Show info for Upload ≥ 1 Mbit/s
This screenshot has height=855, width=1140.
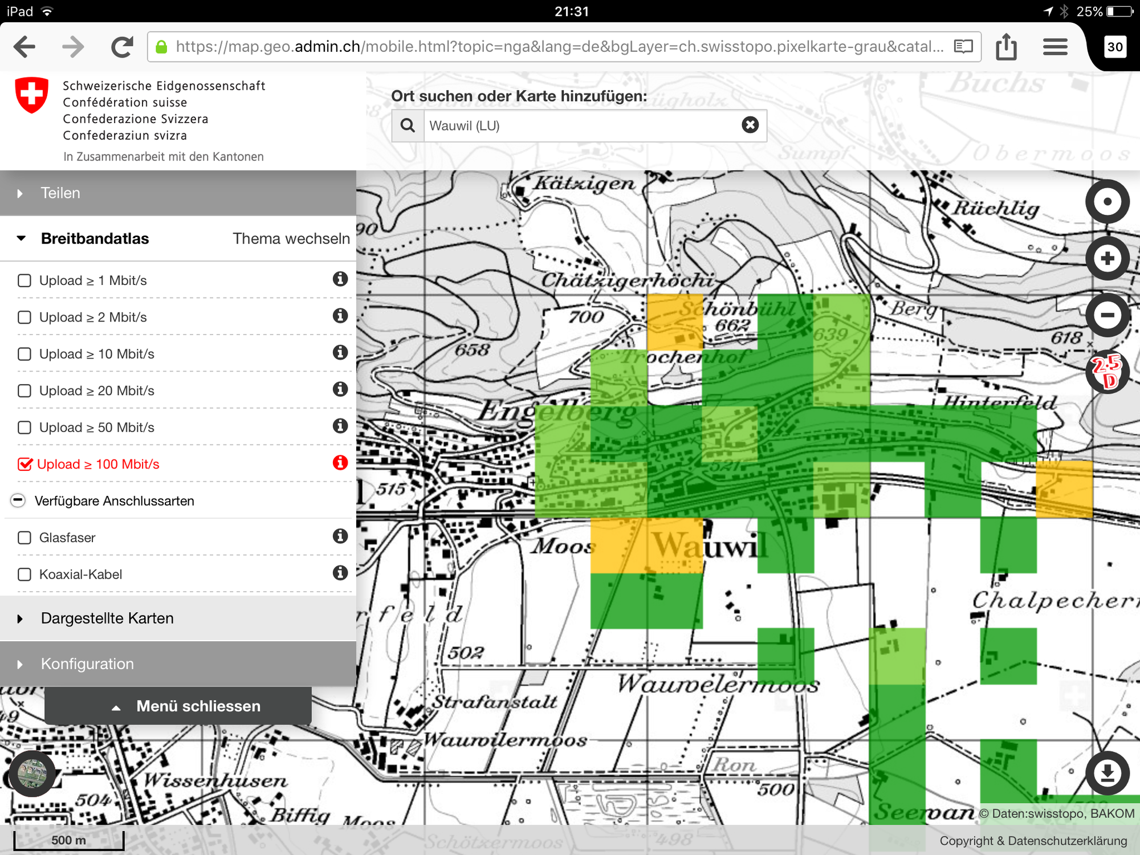click(x=340, y=279)
